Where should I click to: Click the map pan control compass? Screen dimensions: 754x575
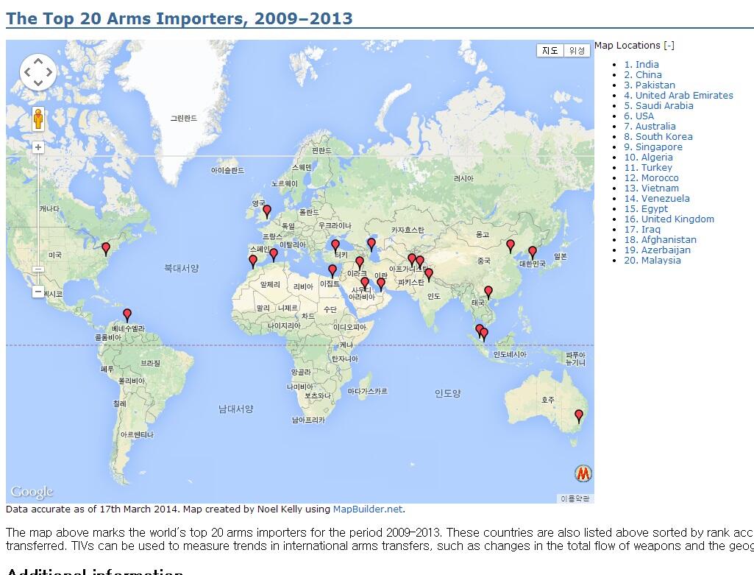(x=38, y=72)
